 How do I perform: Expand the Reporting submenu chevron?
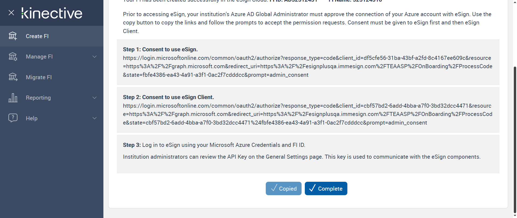click(x=95, y=98)
